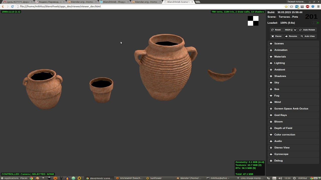Bookmark this page with the star icon

[x=286, y=6]
